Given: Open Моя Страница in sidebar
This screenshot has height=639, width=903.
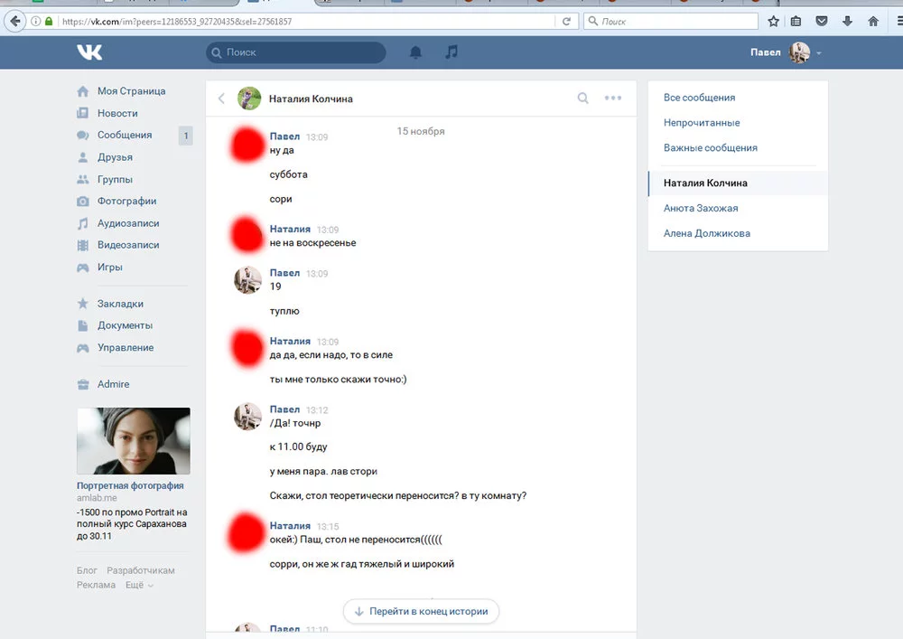Looking at the screenshot, I should 131,91.
